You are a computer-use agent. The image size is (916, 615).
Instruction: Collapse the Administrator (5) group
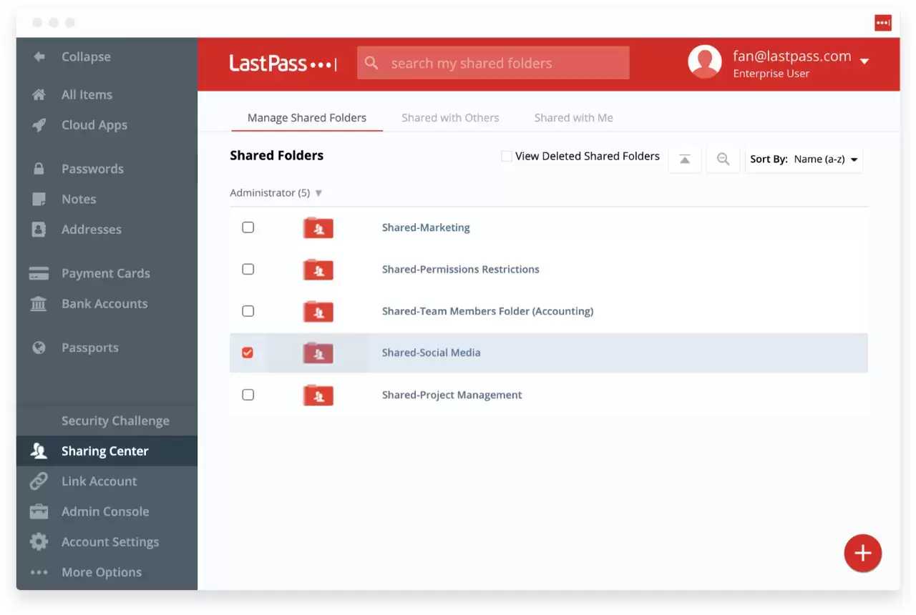pos(318,193)
